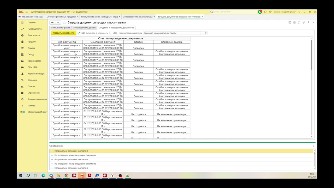334x188 pixels.
Task: Click the Статус column header
Action: (138, 42)
